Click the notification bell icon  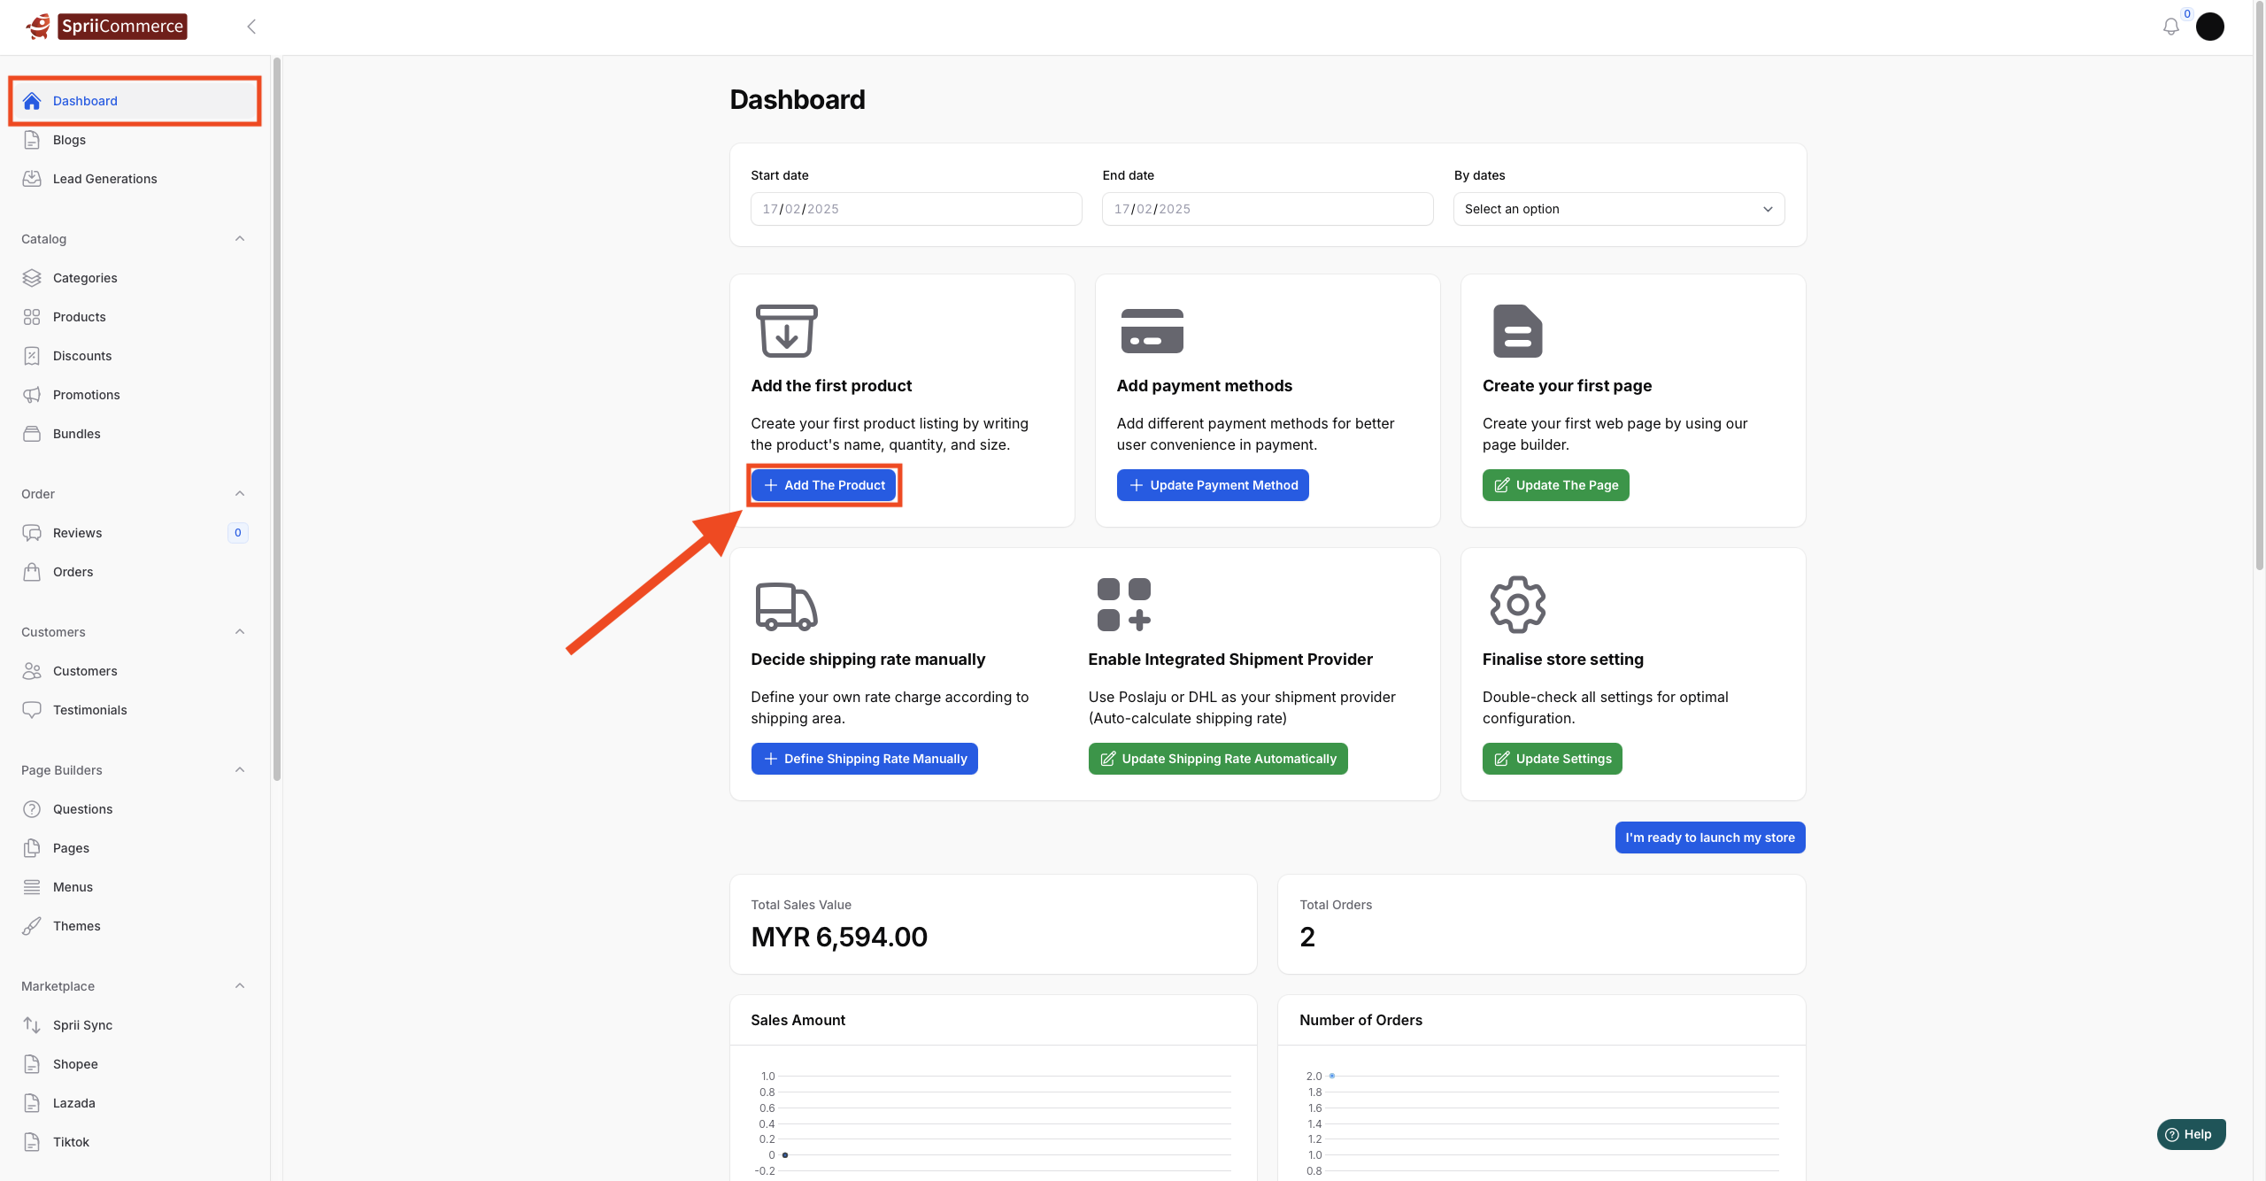pyautogui.click(x=2170, y=27)
